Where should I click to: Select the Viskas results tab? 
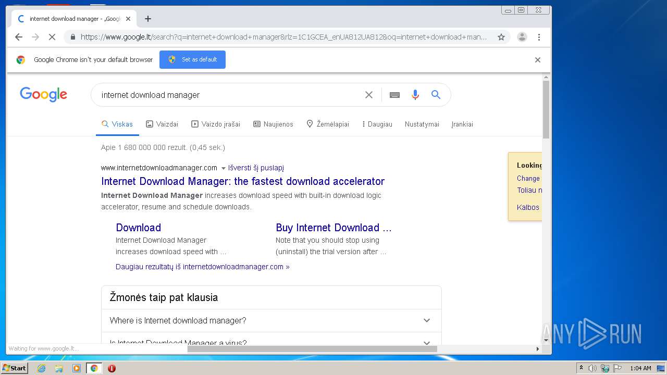pos(117,124)
